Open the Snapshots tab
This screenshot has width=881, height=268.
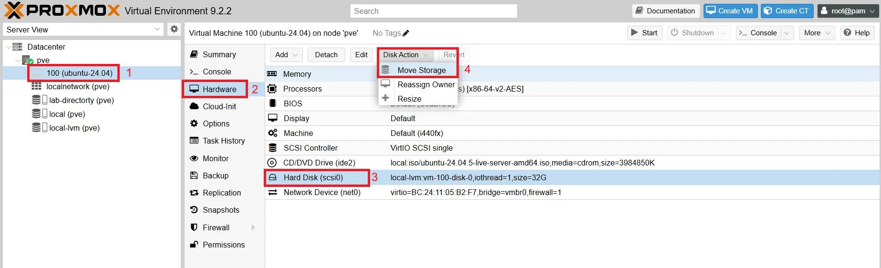224,210
